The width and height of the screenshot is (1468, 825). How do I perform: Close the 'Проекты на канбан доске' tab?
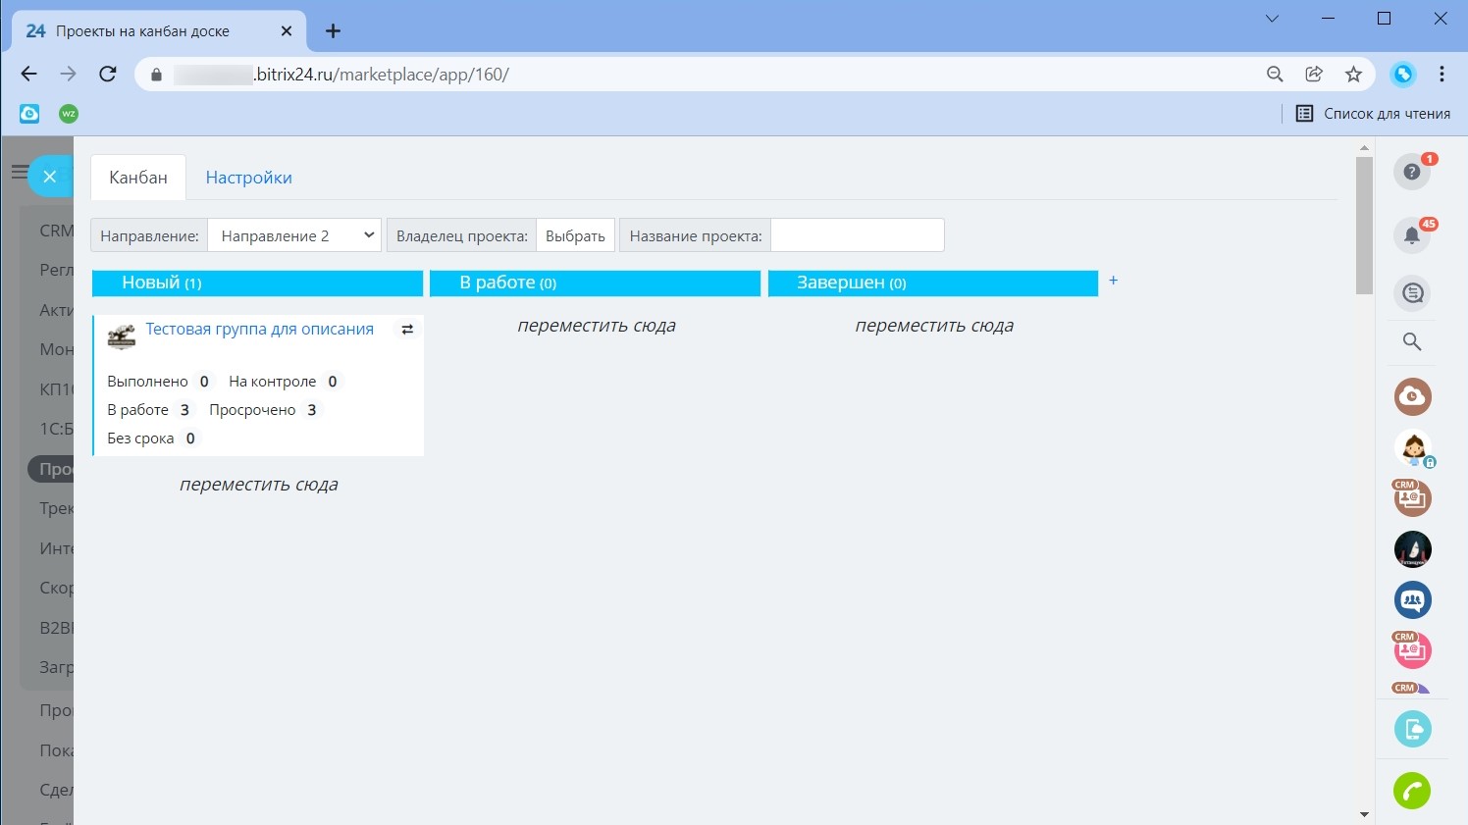tap(287, 30)
